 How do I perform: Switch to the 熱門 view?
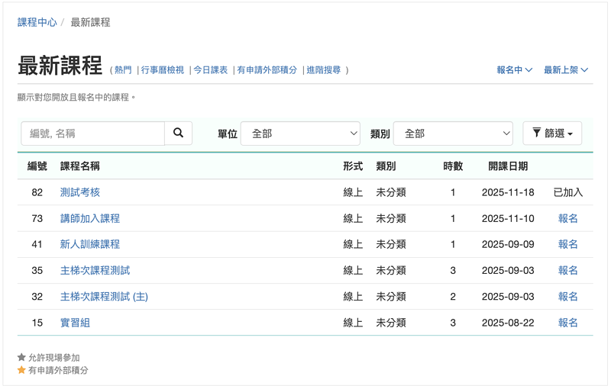click(x=123, y=70)
